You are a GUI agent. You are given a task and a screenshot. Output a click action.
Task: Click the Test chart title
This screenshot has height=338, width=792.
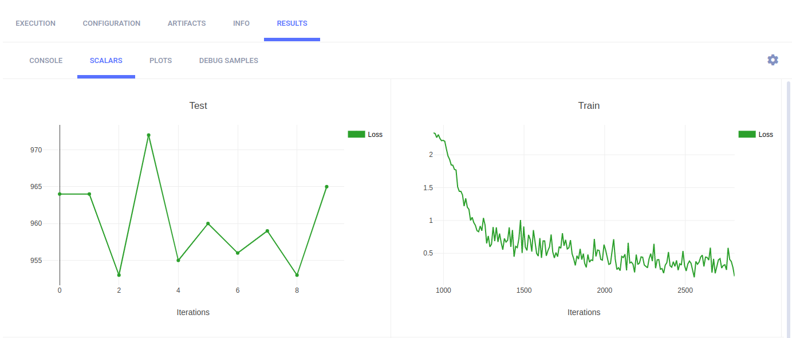198,105
